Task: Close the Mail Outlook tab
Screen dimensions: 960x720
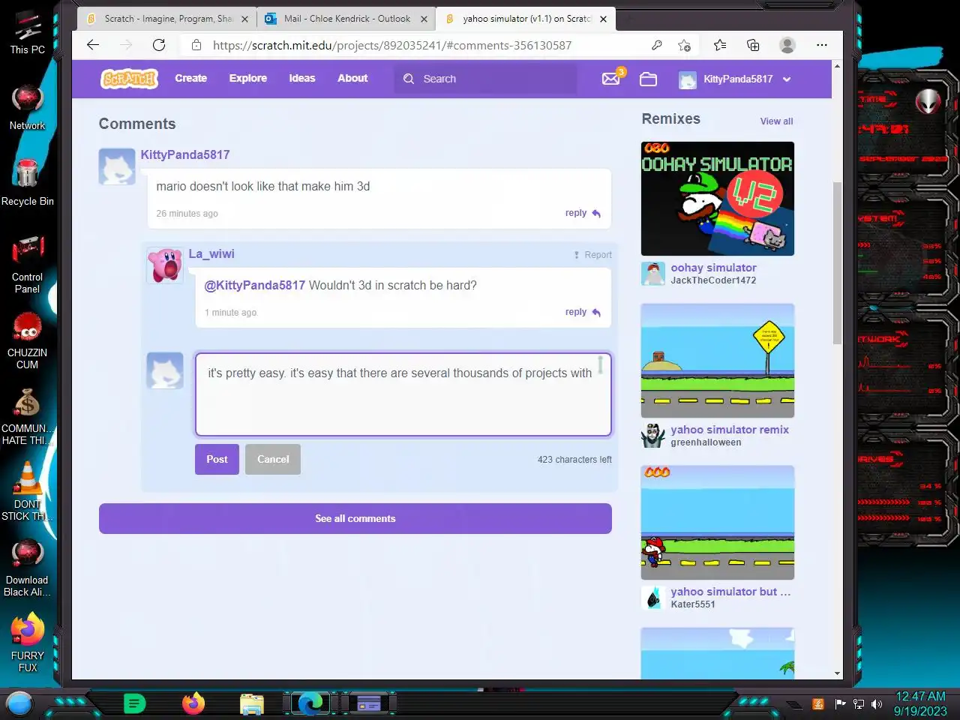Action: pyautogui.click(x=424, y=19)
